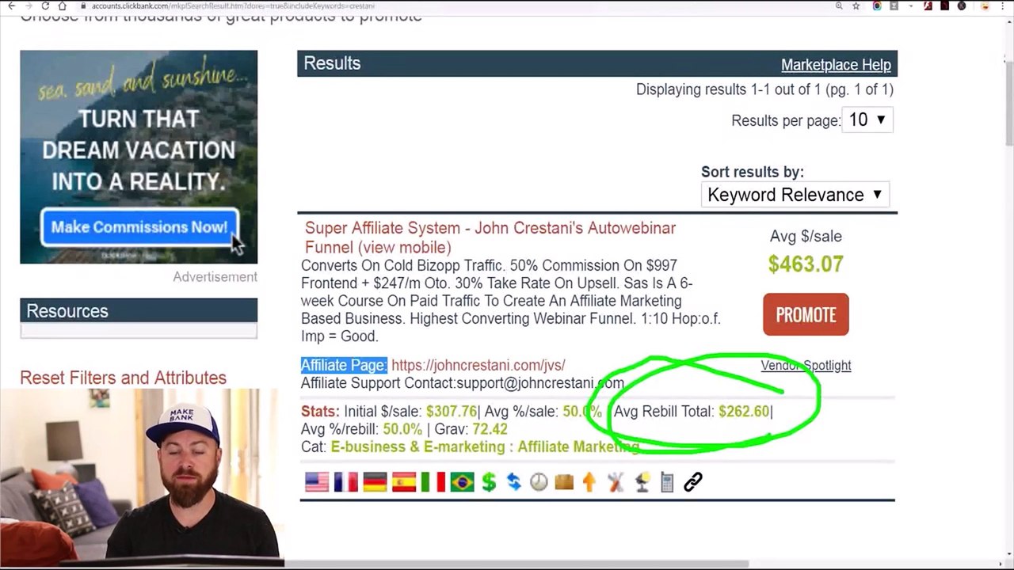Click the Italian flag icon
This screenshot has width=1014, height=570.
(433, 482)
